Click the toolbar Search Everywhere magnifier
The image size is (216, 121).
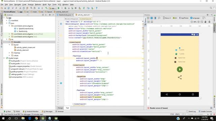[211, 8]
